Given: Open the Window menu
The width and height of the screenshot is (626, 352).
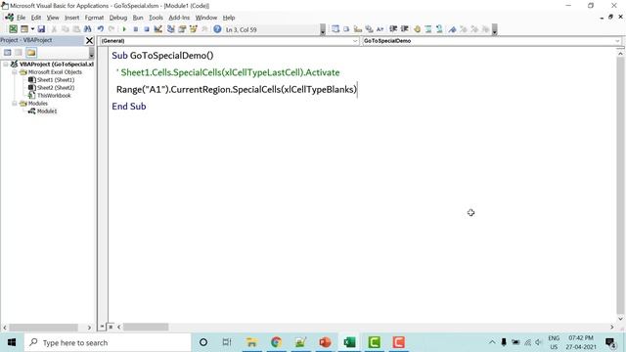Looking at the screenshot, I should (x=206, y=18).
